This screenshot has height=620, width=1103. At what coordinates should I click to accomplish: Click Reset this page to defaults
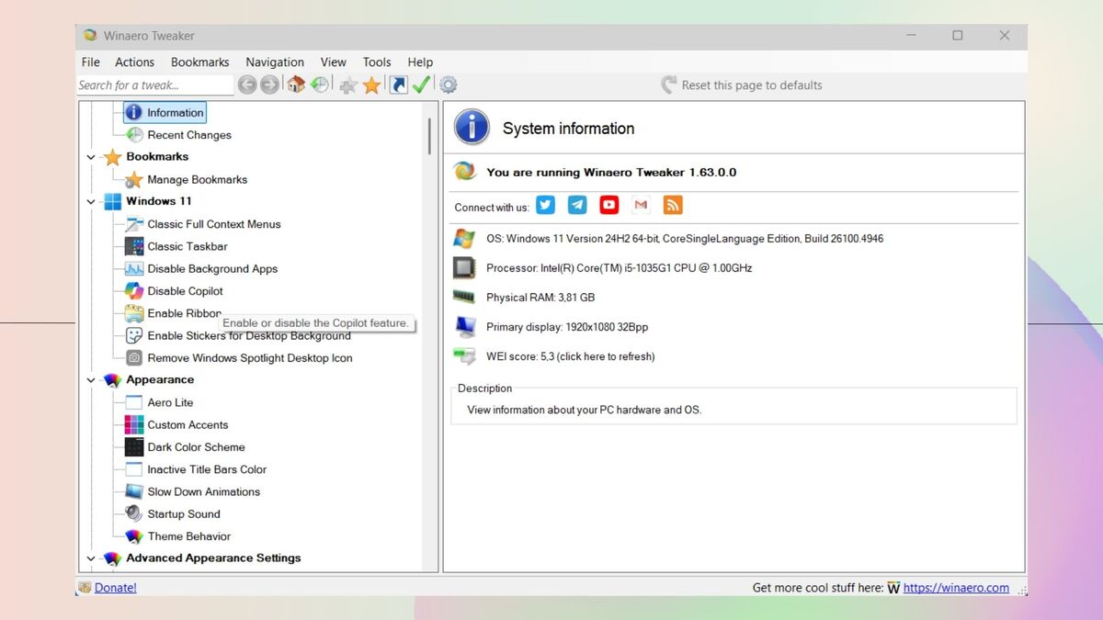click(x=741, y=85)
